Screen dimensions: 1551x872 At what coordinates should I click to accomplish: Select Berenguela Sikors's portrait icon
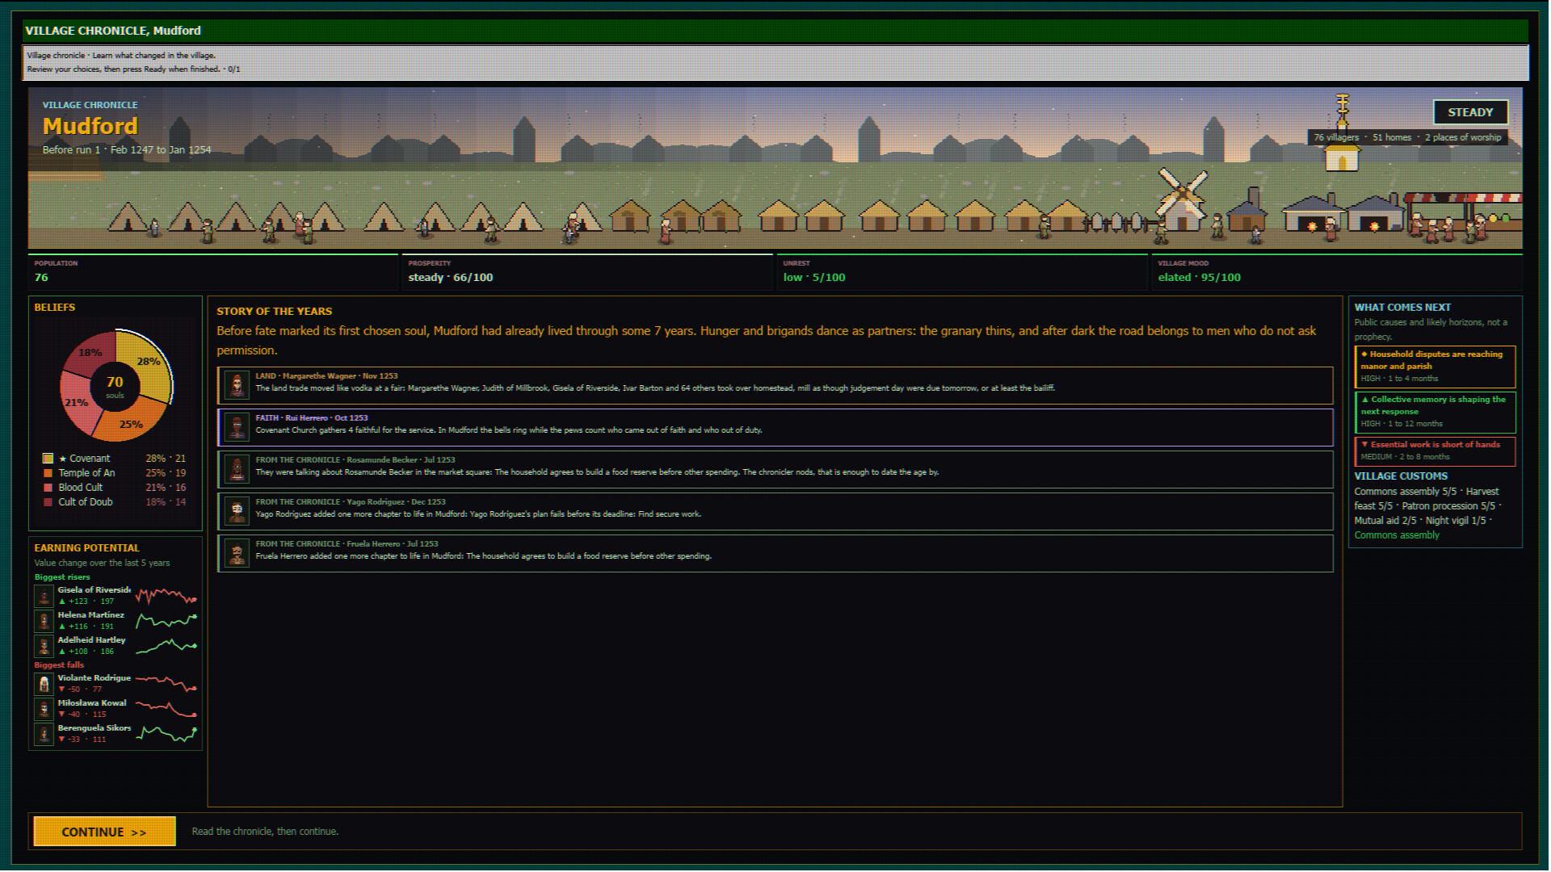point(44,734)
